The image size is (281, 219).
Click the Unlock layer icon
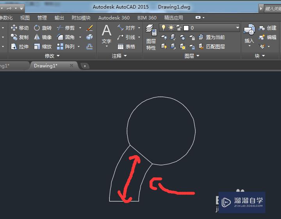point(192,46)
